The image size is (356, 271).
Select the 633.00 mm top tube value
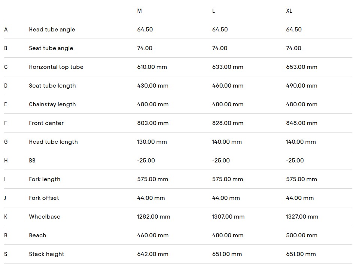[228, 67]
